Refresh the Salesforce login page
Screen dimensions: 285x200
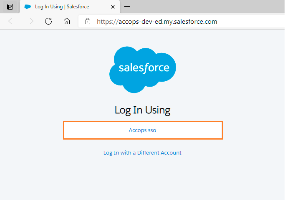click(x=48, y=21)
